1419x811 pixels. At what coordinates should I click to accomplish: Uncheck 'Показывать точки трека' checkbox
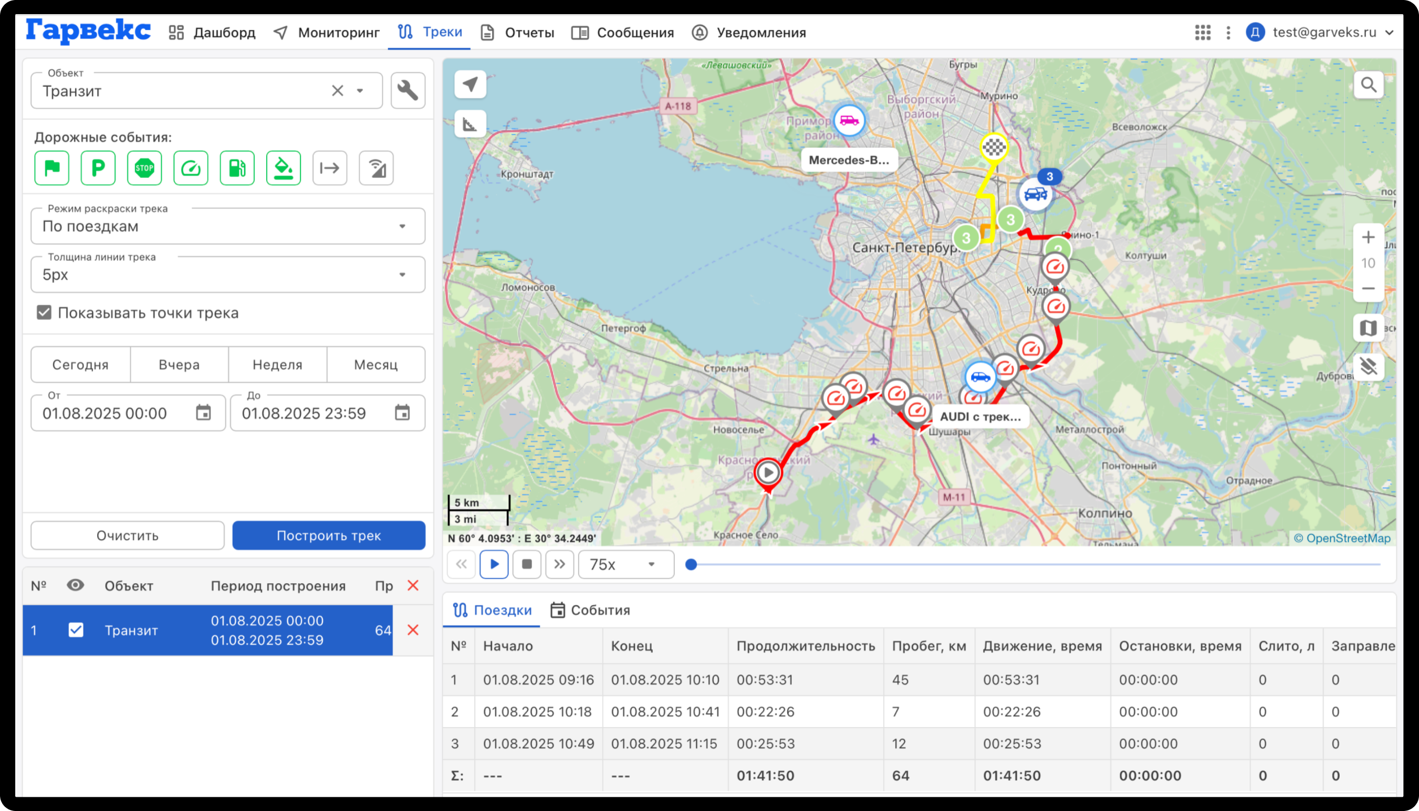[44, 312]
